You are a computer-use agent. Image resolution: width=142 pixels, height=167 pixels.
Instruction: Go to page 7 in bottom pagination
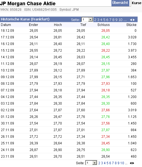[113, 163]
